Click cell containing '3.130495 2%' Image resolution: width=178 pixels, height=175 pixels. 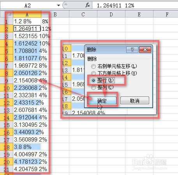(27, 125)
